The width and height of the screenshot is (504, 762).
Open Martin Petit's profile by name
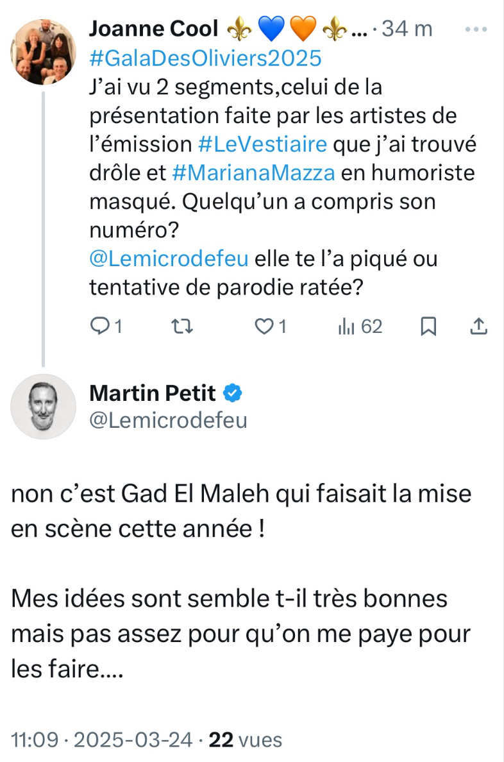pyautogui.click(x=153, y=393)
